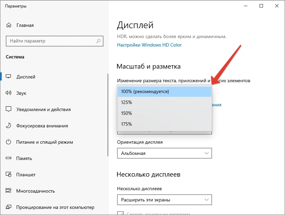Click the Display (Дисплей) monitor icon

point(9,77)
